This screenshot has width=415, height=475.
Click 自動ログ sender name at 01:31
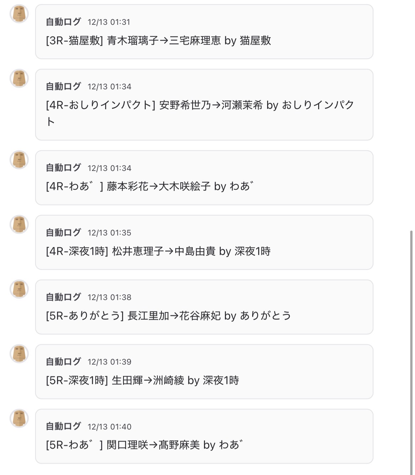pyautogui.click(x=63, y=22)
